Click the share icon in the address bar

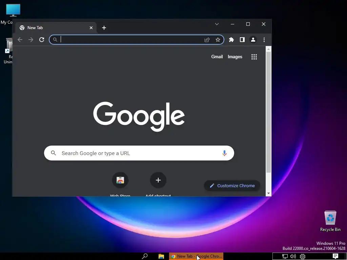(207, 40)
